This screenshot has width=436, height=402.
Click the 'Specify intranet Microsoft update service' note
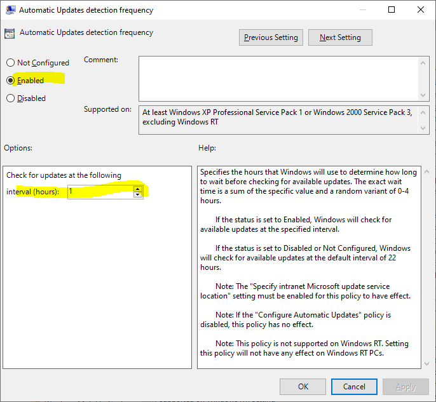[305, 291]
